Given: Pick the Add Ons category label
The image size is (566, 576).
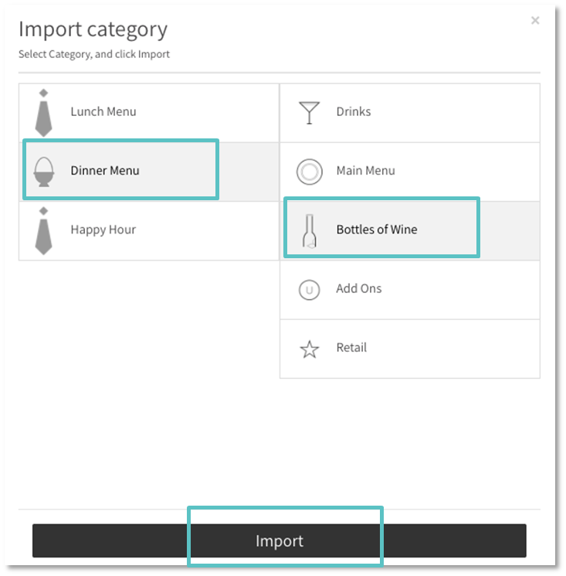Looking at the screenshot, I should click(359, 288).
